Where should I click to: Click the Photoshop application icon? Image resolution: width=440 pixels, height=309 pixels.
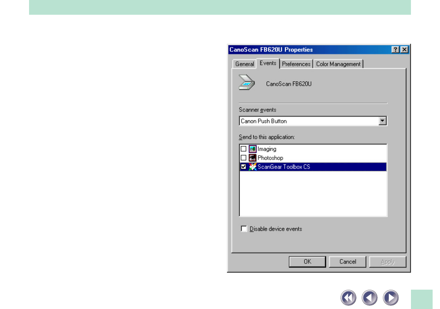point(253,157)
